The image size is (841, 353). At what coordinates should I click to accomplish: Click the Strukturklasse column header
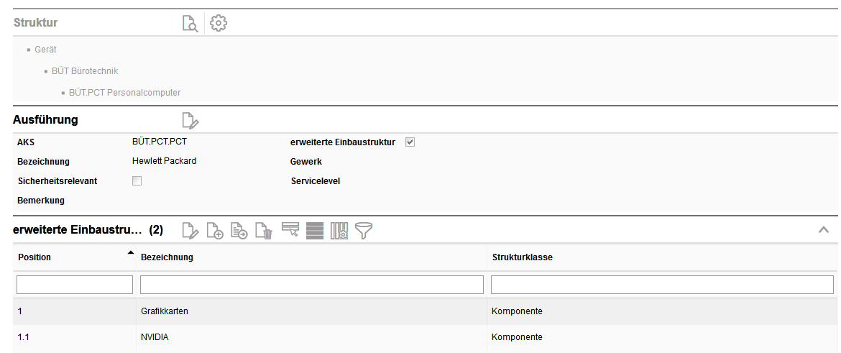(x=523, y=257)
